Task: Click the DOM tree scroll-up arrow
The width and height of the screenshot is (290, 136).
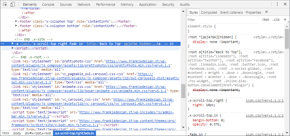Action: (x=183, y=11)
